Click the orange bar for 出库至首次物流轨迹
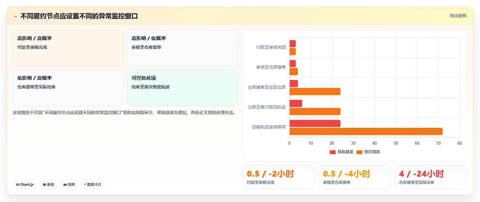Image resolution: width=480 pixels, height=202 pixels. pyautogui.click(x=315, y=112)
